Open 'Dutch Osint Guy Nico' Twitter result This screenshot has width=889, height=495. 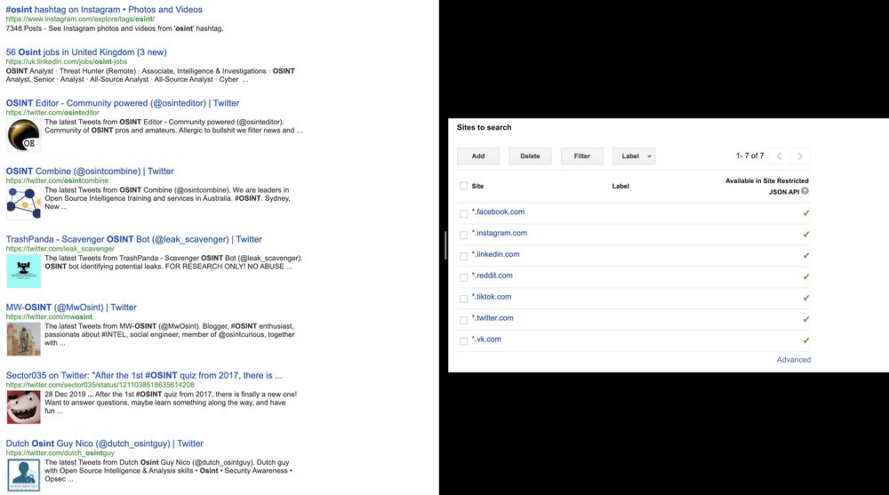pos(104,443)
